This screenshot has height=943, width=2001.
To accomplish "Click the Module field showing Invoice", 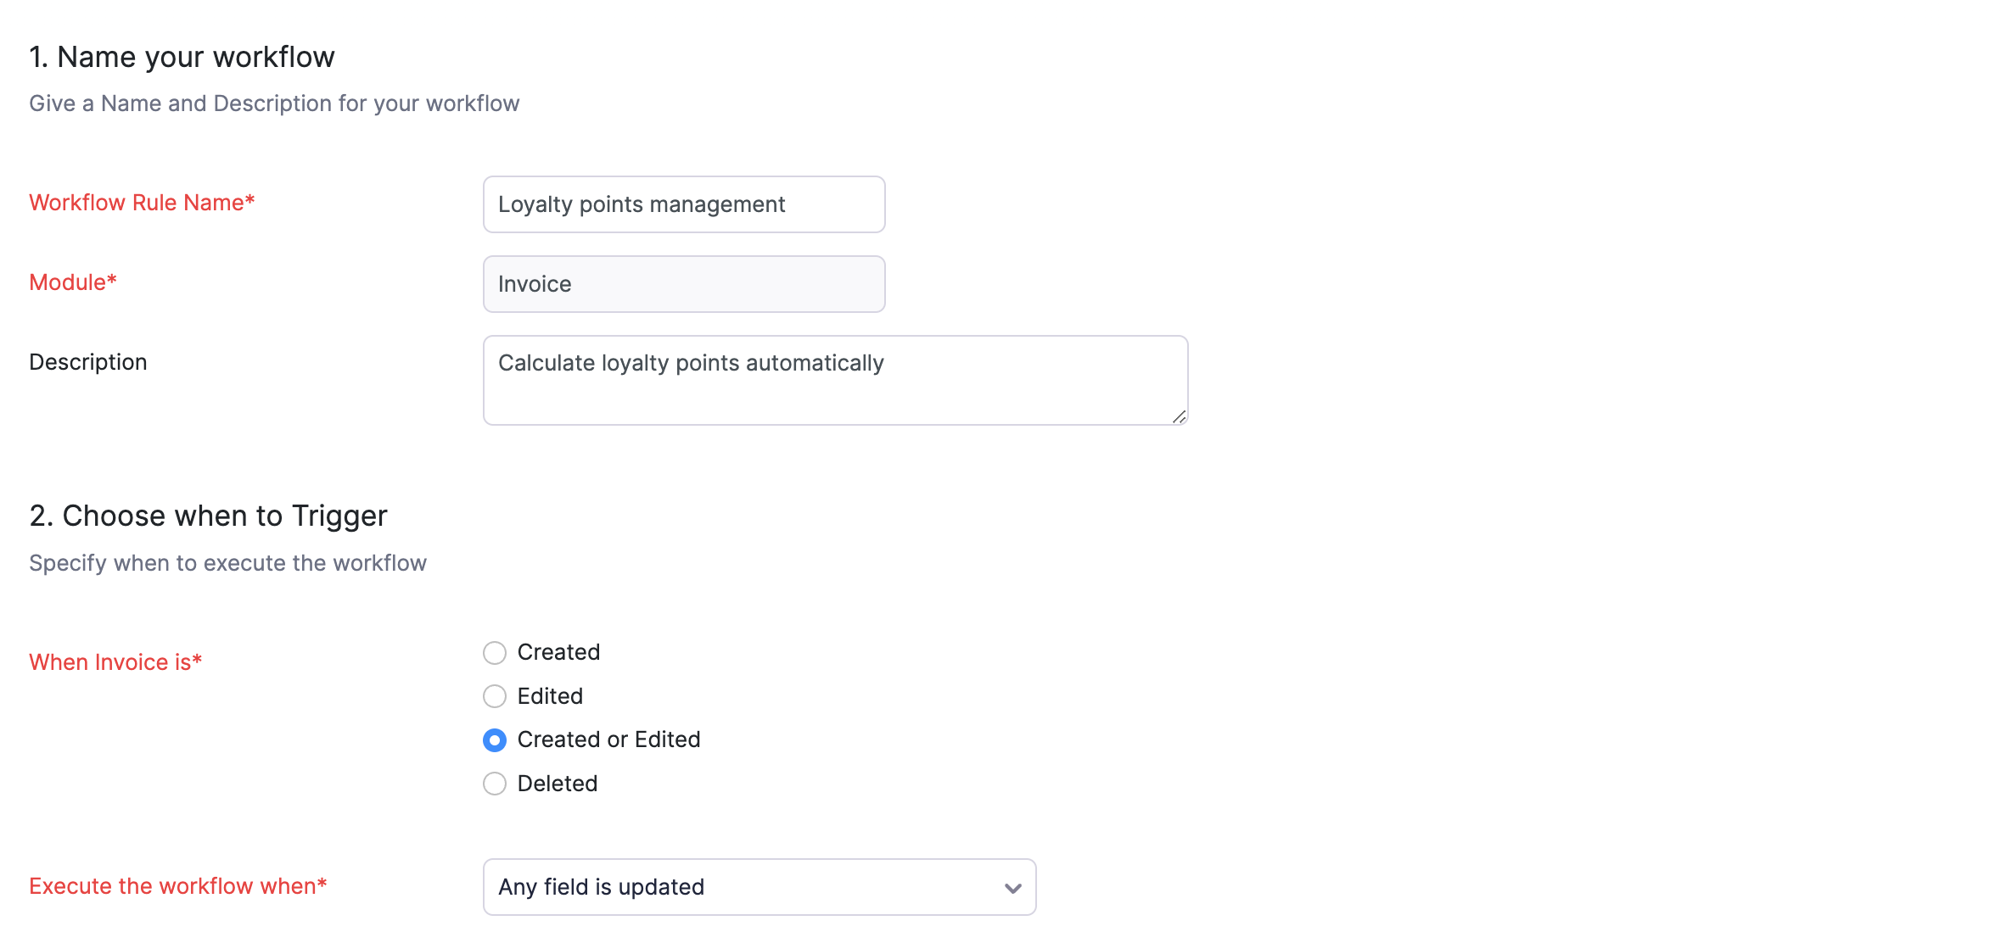I will 683,284.
